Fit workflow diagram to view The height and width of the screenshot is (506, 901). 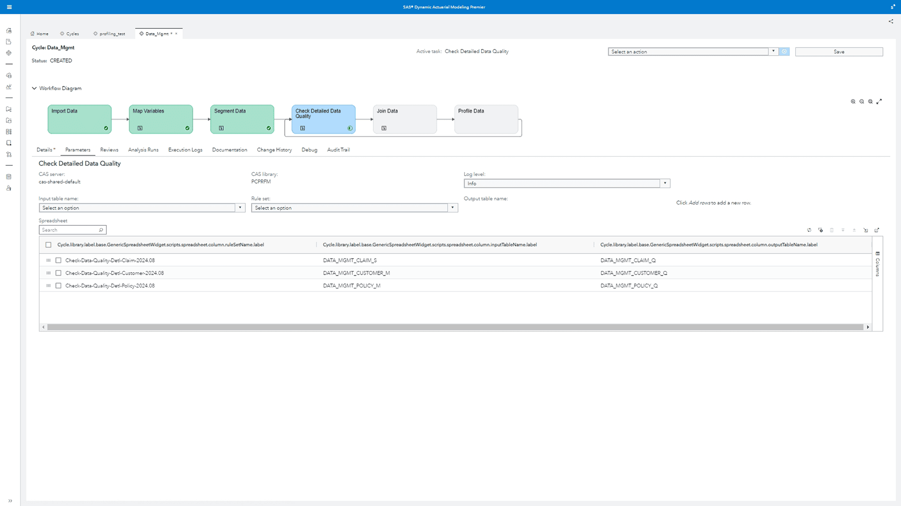tap(870, 101)
